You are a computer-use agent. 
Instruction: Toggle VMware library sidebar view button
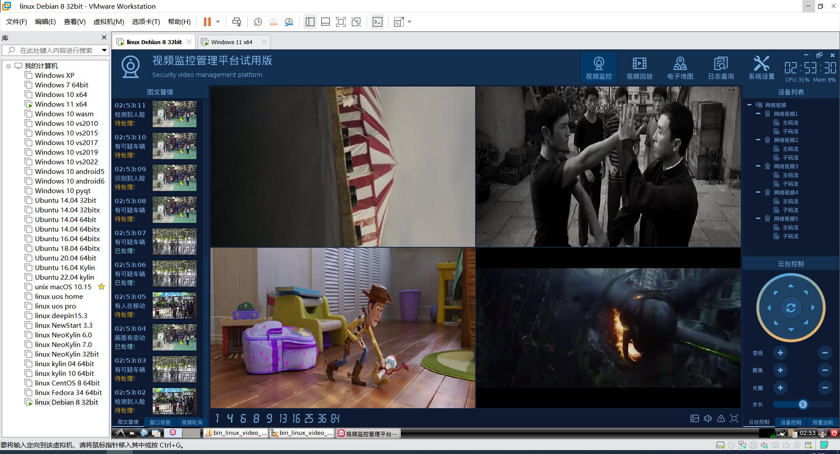[x=310, y=22]
